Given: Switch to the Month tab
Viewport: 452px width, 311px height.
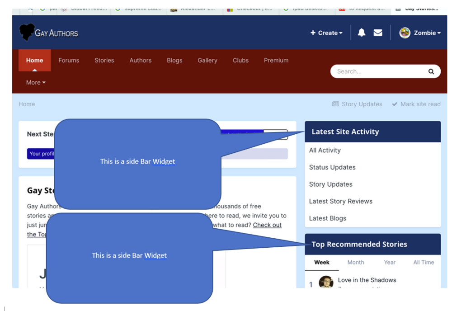Looking at the screenshot, I should [x=356, y=262].
